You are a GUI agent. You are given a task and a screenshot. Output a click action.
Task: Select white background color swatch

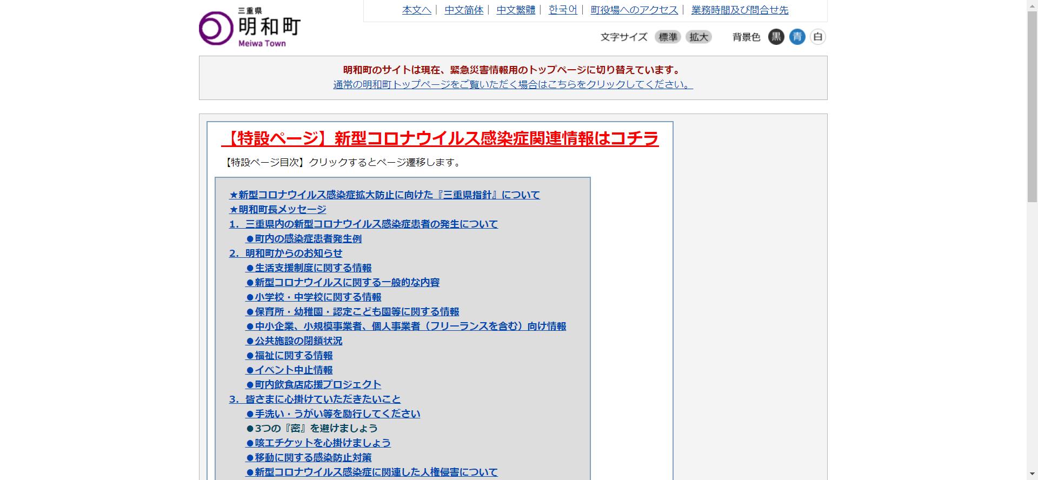[818, 37]
